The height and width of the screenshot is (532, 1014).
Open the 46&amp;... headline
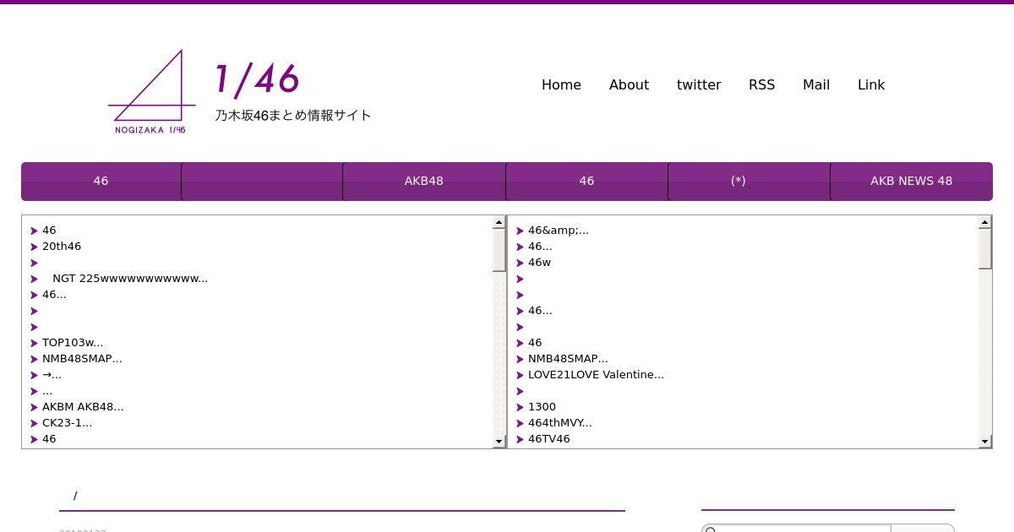click(559, 231)
